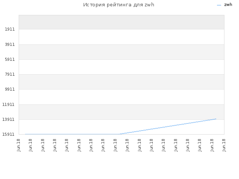Click the chart title История рейтинга для zwh
The width and height of the screenshot is (239, 179).
coord(119,5)
